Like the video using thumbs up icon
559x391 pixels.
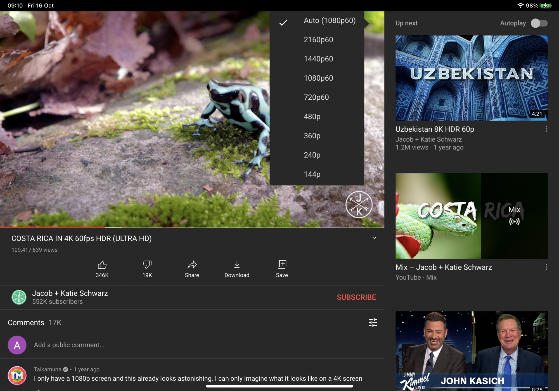(102, 265)
